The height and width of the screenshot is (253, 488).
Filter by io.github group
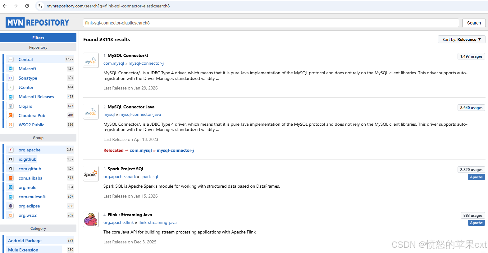(x=27, y=159)
